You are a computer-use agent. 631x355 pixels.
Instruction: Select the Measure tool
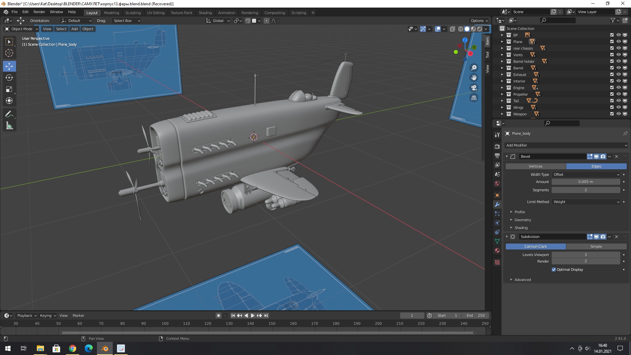tap(9, 126)
